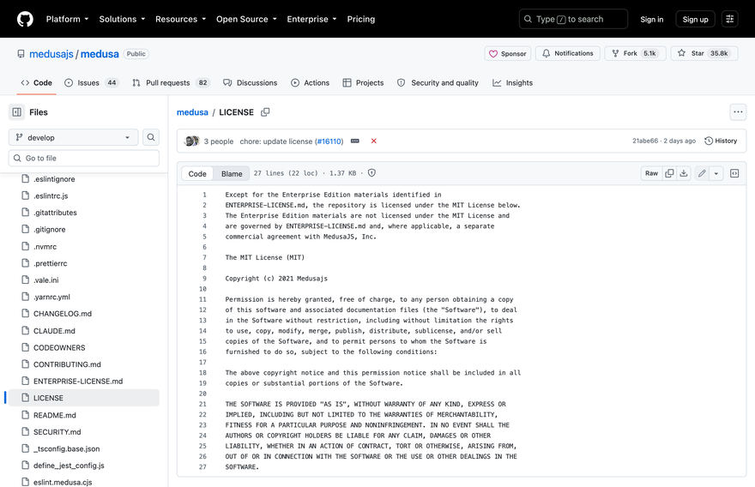Click the license shield info icon
This screenshot has width=755, height=487.
click(371, 173)
